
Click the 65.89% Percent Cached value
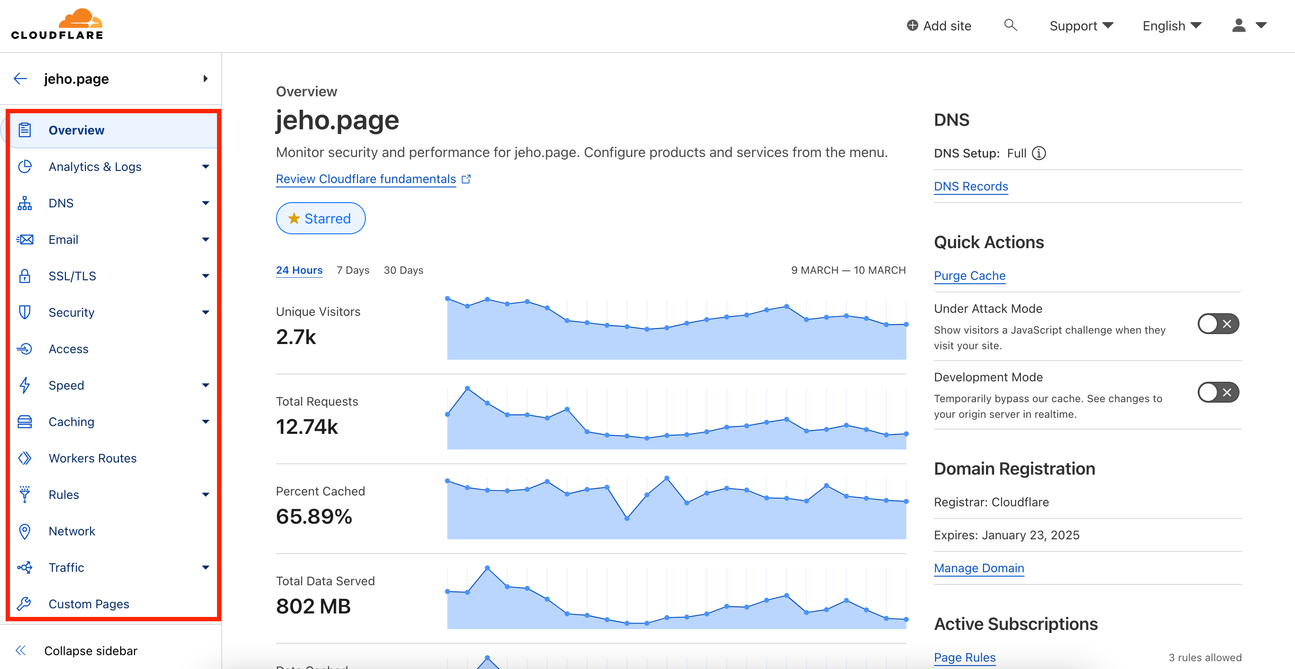pyautogui.click(x=314, y=517)
